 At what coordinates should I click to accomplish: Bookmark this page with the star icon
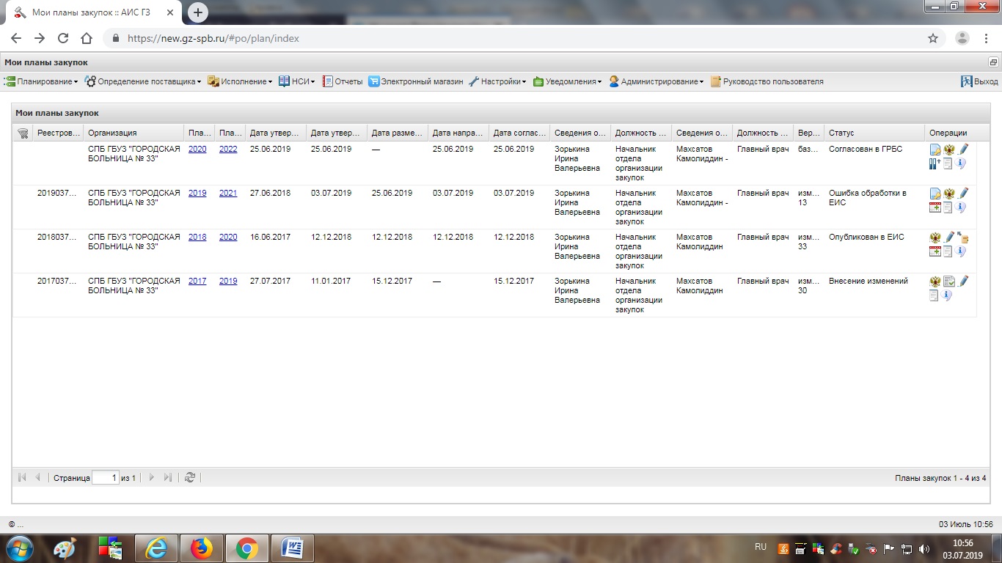click(933, 38)
